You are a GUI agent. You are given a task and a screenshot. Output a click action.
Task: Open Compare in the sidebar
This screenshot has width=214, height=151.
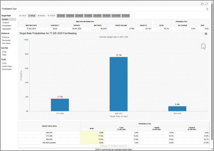pyautogui.click(x=6, y=23)
